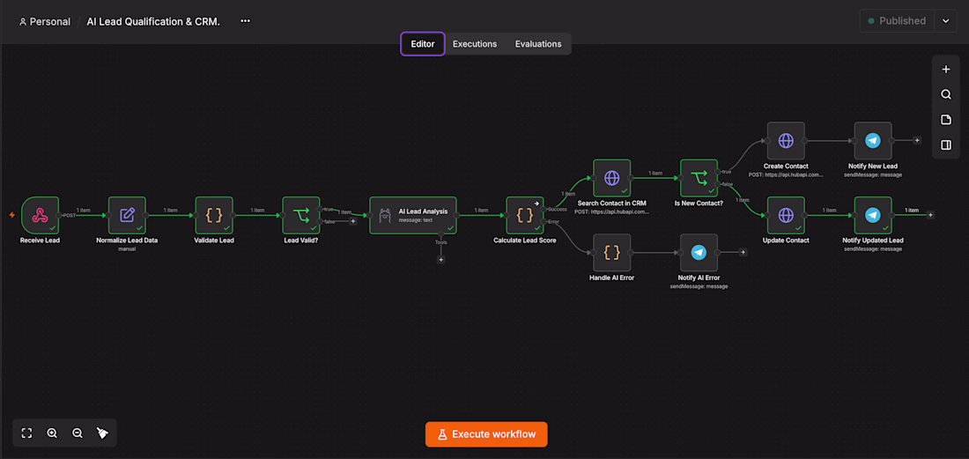Click the Error output of Calculate Lead Score

[544, 221]
